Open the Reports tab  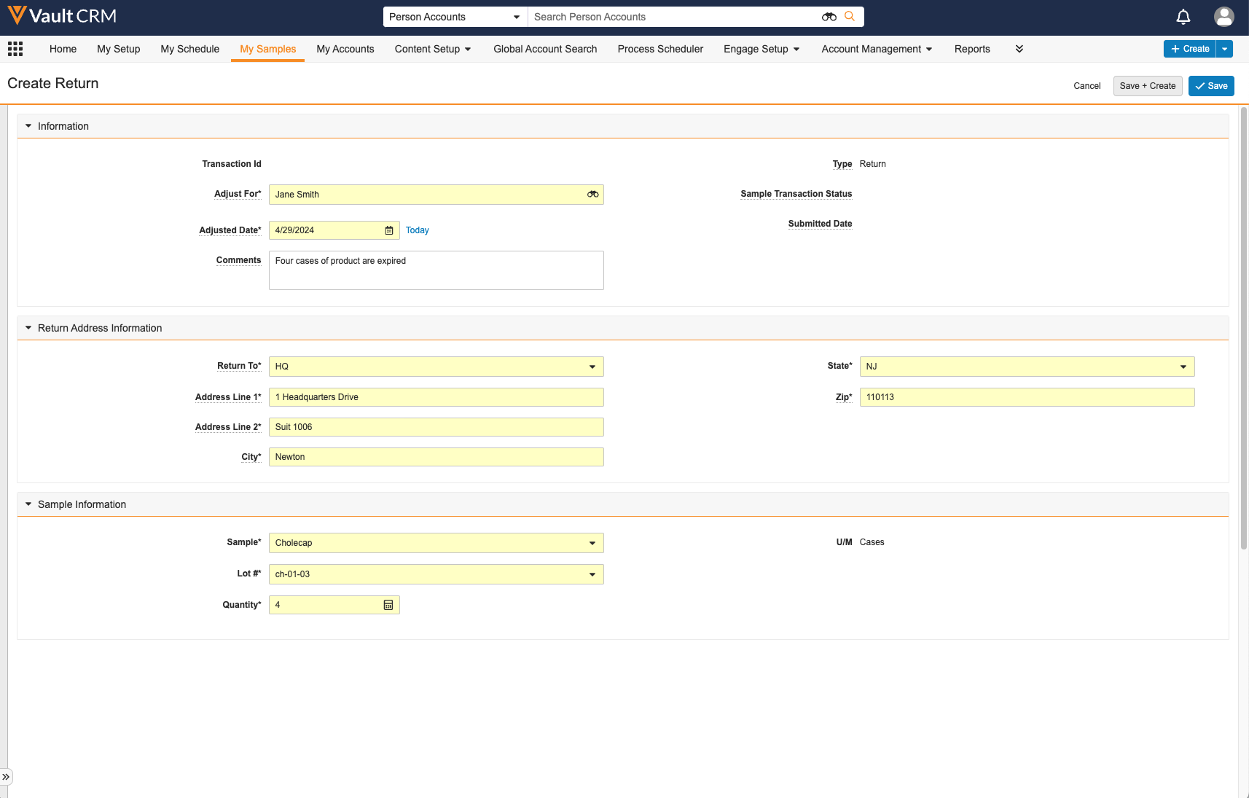point(972,49)
